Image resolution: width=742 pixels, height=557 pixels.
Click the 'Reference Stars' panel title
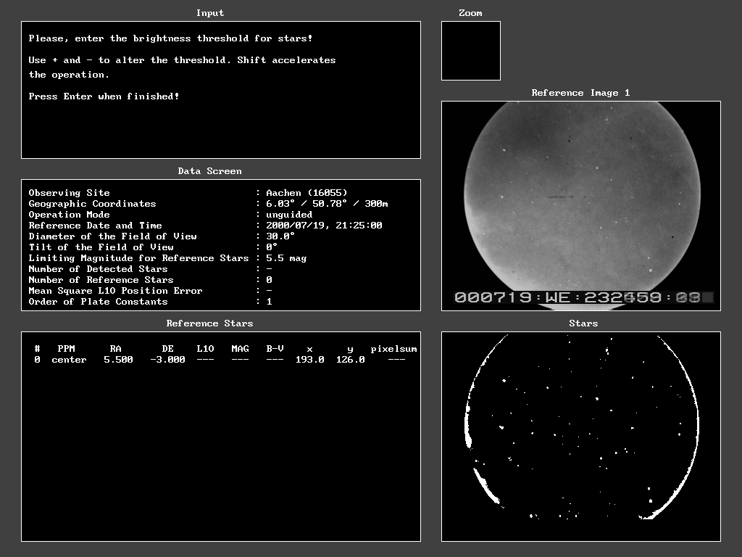click(209, 323)
